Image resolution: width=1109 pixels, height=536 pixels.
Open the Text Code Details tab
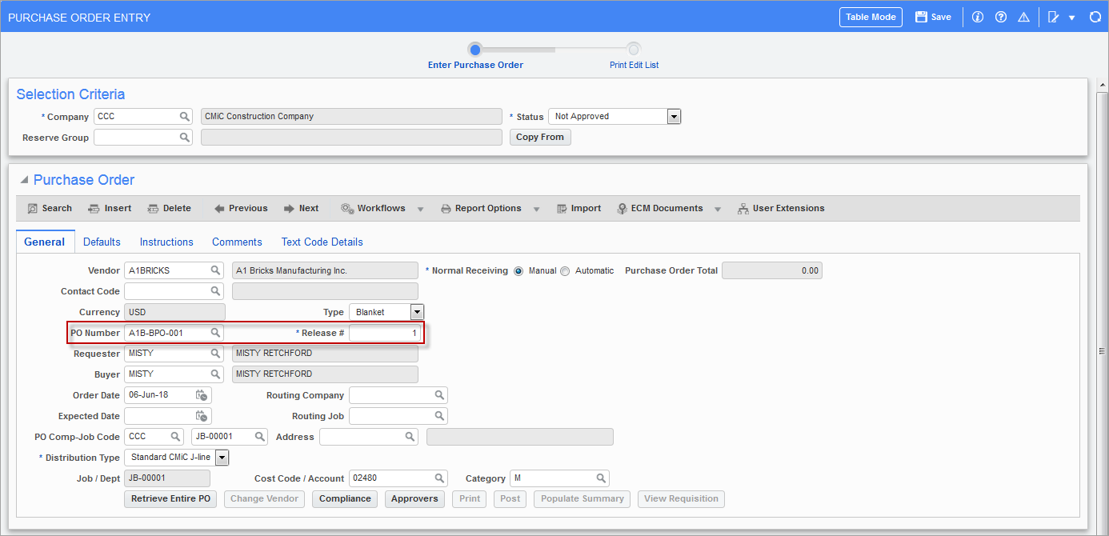coord(322,242)
